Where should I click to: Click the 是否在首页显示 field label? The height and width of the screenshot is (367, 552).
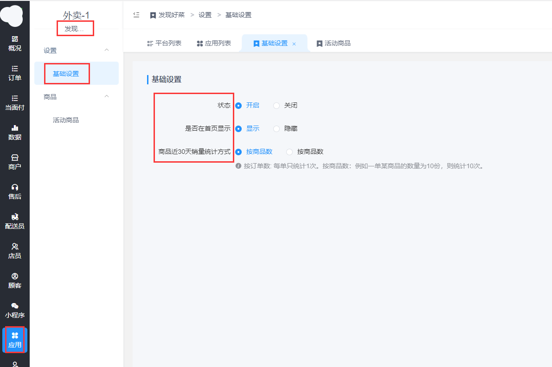[208, 128]
